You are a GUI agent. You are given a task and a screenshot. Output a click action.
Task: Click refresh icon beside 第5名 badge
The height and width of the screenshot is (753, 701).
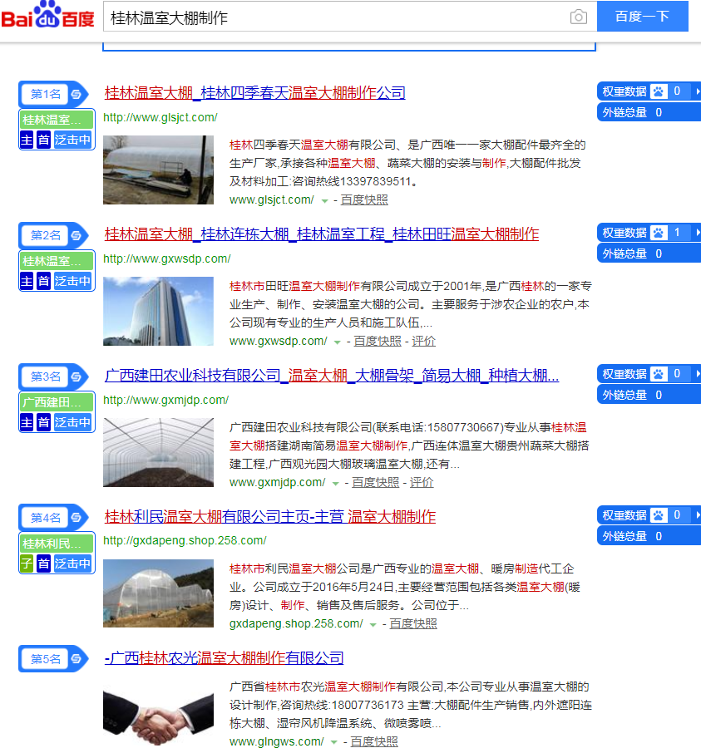[77, 659]
